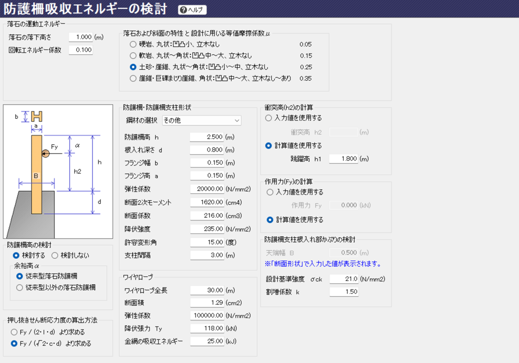Choose 従来型以外の落石防護柵 option
The image size is (519, 363).
pyautogui.click(x=19, y=288)
